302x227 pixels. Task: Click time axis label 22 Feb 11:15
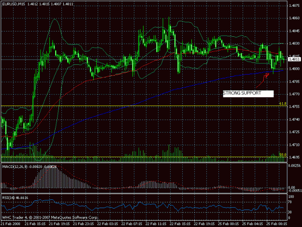pyautogui.click(x=156, y=224)
